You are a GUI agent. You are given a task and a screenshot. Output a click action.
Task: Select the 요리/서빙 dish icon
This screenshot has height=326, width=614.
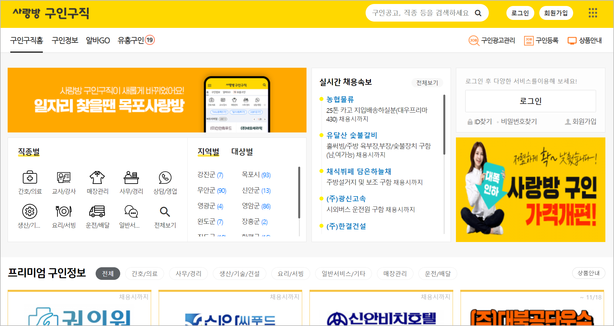click(x=64, y=211)
